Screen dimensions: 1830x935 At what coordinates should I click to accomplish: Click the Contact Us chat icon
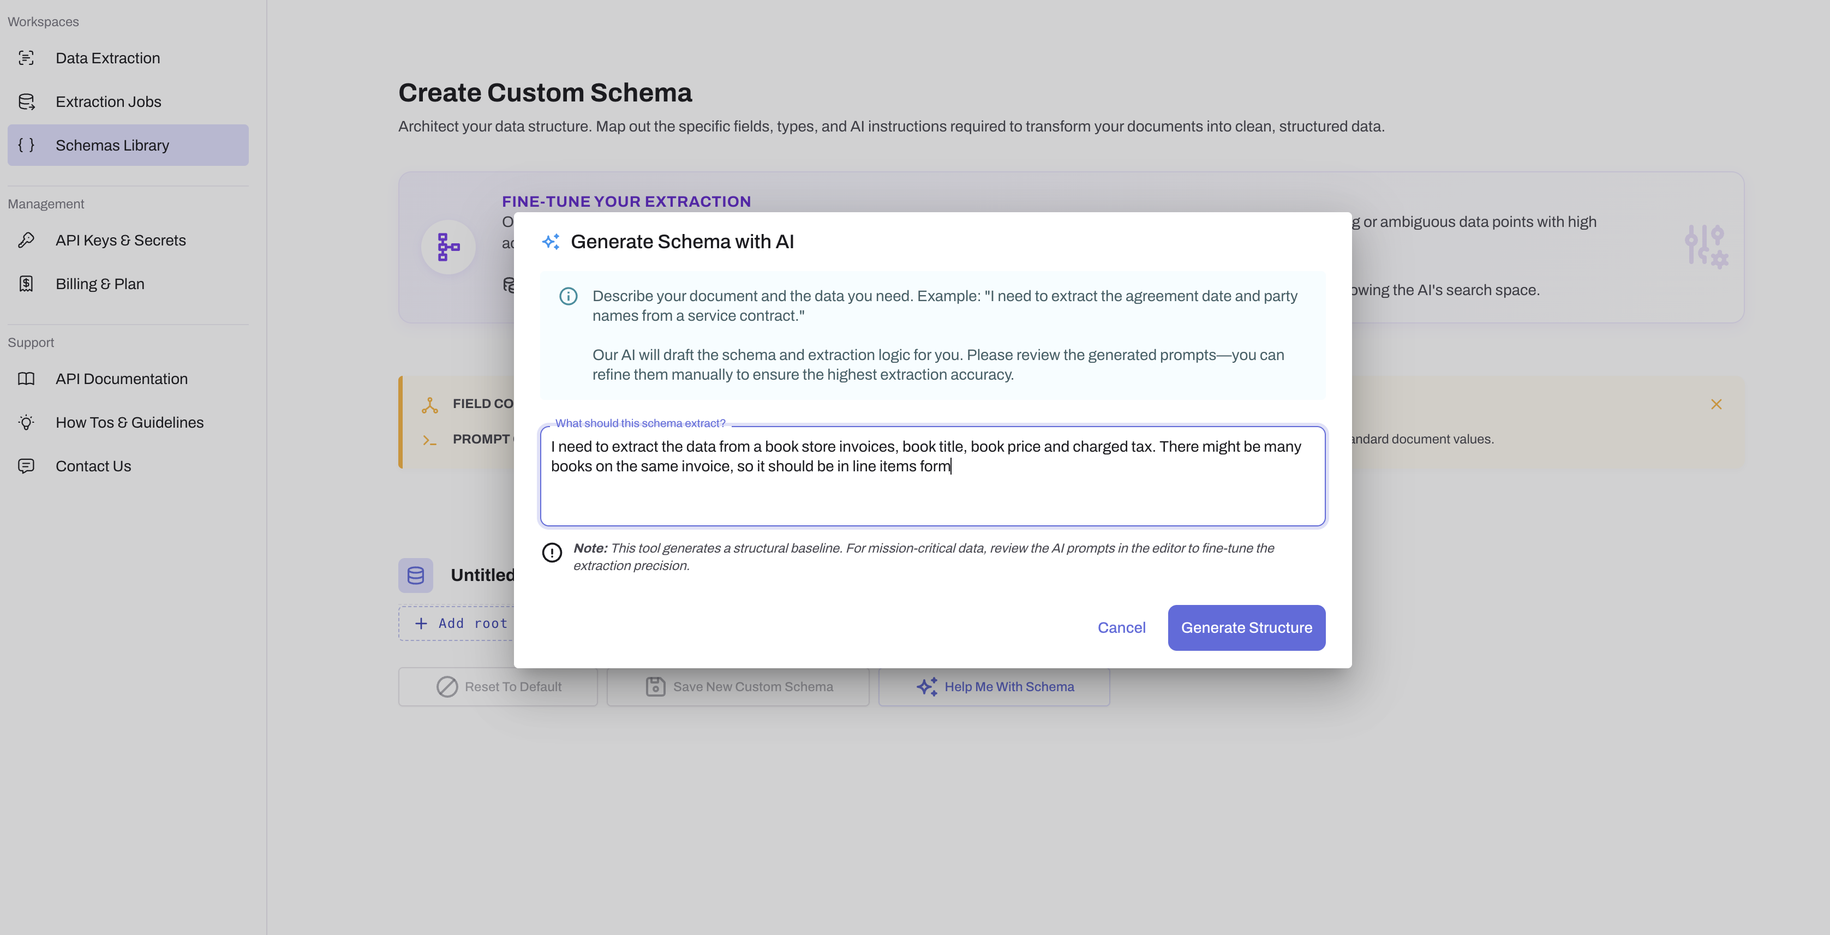[26, 466]
